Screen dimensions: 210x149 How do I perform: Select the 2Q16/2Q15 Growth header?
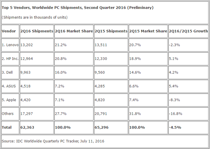pyautogui.click(x=188, y=31)
